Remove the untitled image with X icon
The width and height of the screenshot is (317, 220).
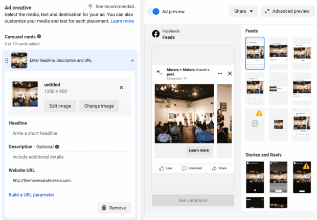pyautogui.click(x=121, y=87)
